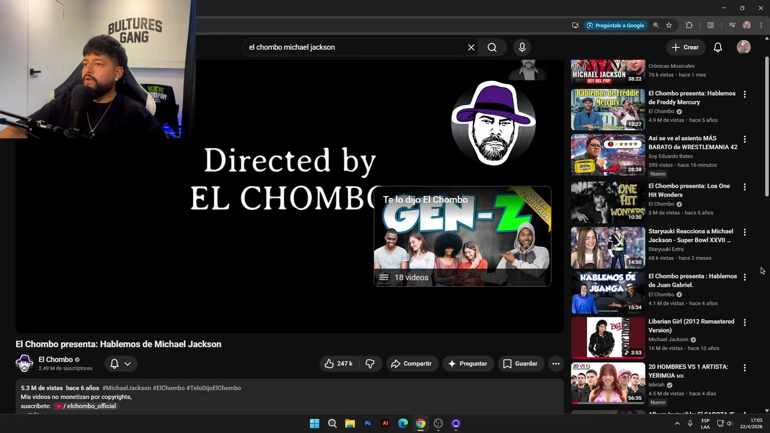
Task: Open El Chombo channel avatar
Action: [24, 364]
